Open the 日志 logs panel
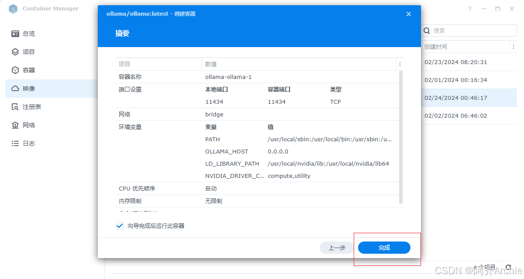524x279 pixels. coord(23,143)
